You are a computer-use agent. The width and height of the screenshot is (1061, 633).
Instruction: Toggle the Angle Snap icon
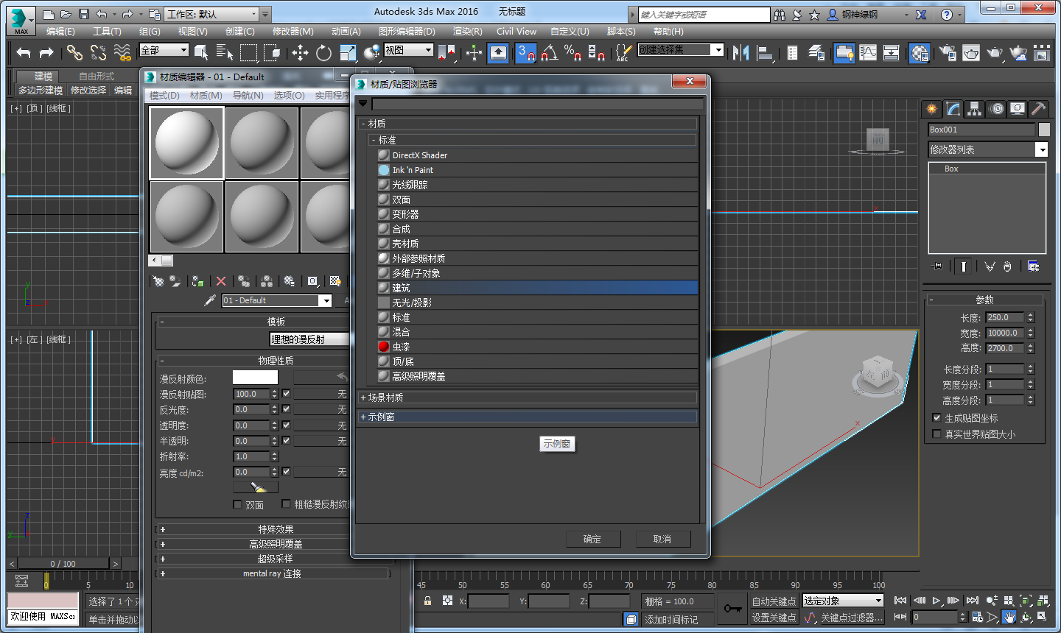[550, 52]
